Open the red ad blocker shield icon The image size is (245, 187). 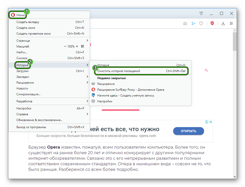212,23
